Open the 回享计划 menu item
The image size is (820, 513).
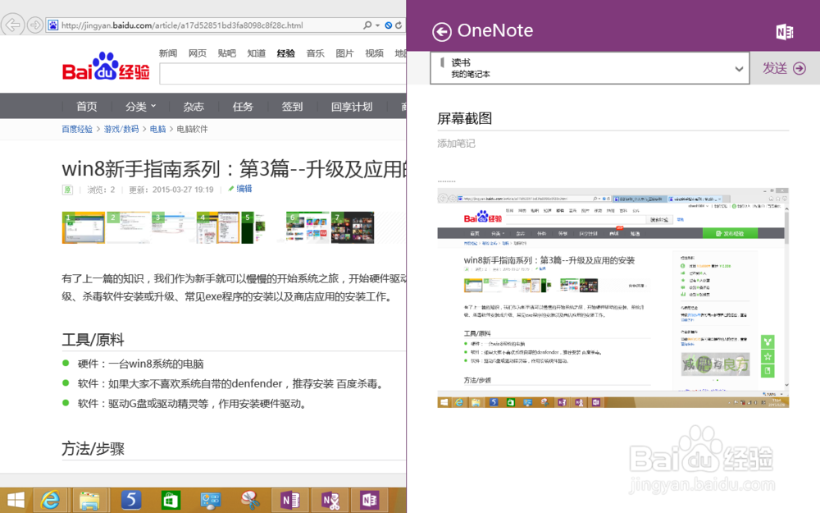click(x=352, y=106)
